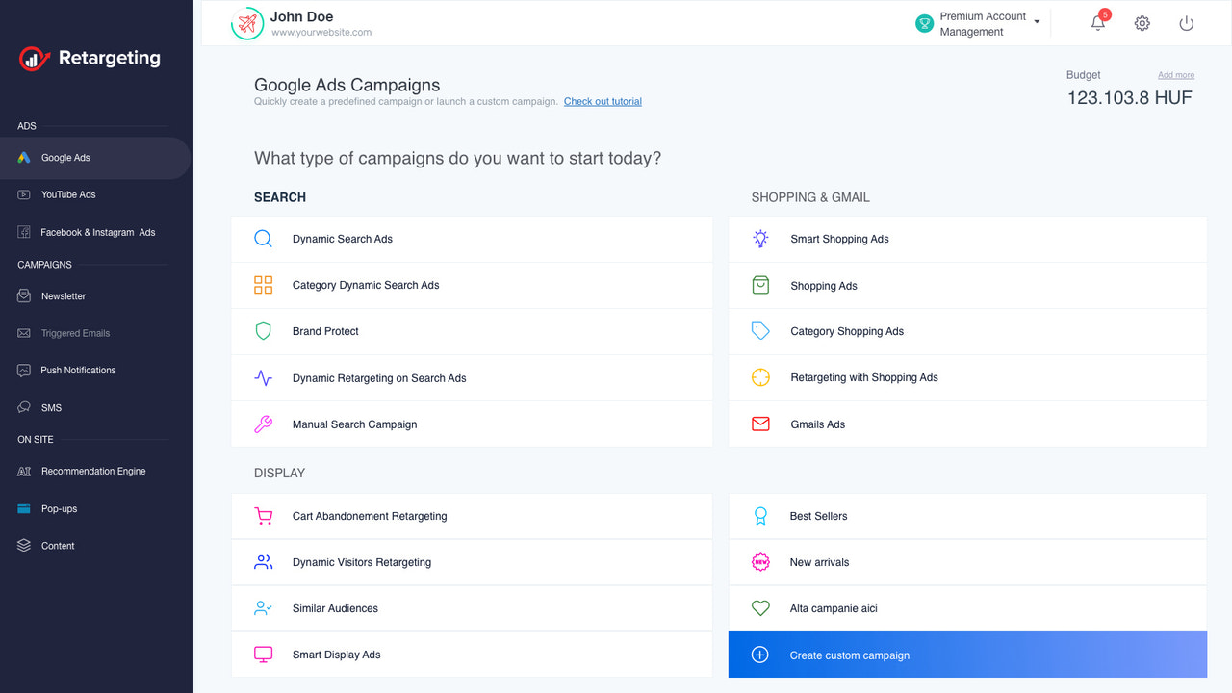Open the Pop-ups section

tap(58, 508)
